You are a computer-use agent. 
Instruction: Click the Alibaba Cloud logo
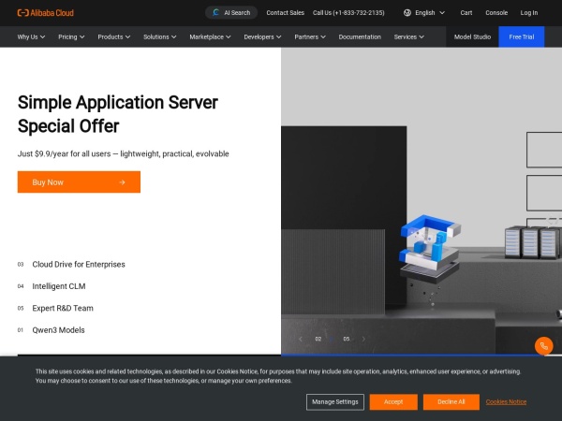(45, 13)
